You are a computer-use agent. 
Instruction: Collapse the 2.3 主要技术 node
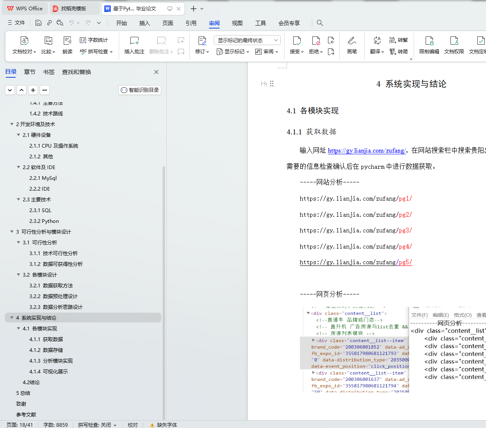coord(18,199)
